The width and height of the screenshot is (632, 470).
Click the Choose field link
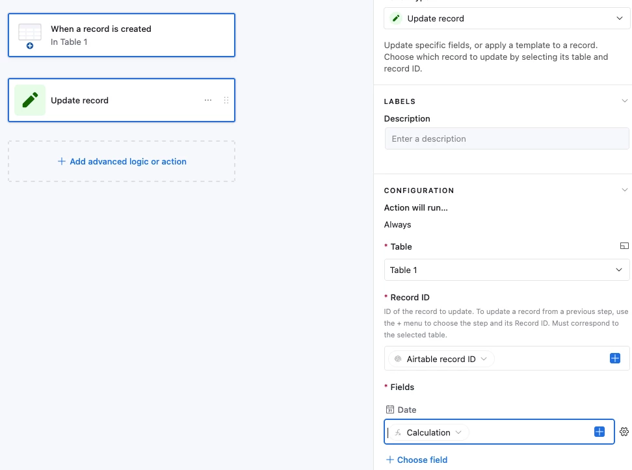point(417,460)
